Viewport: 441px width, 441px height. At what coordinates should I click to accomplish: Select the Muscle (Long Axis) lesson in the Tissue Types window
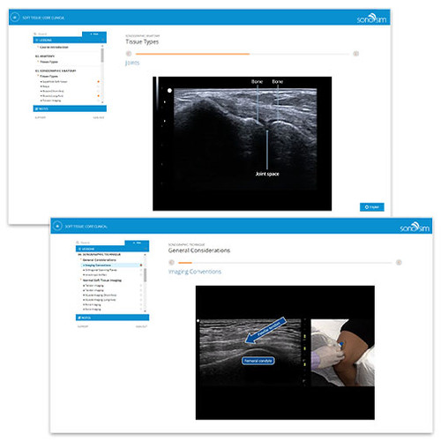point(53,96)
